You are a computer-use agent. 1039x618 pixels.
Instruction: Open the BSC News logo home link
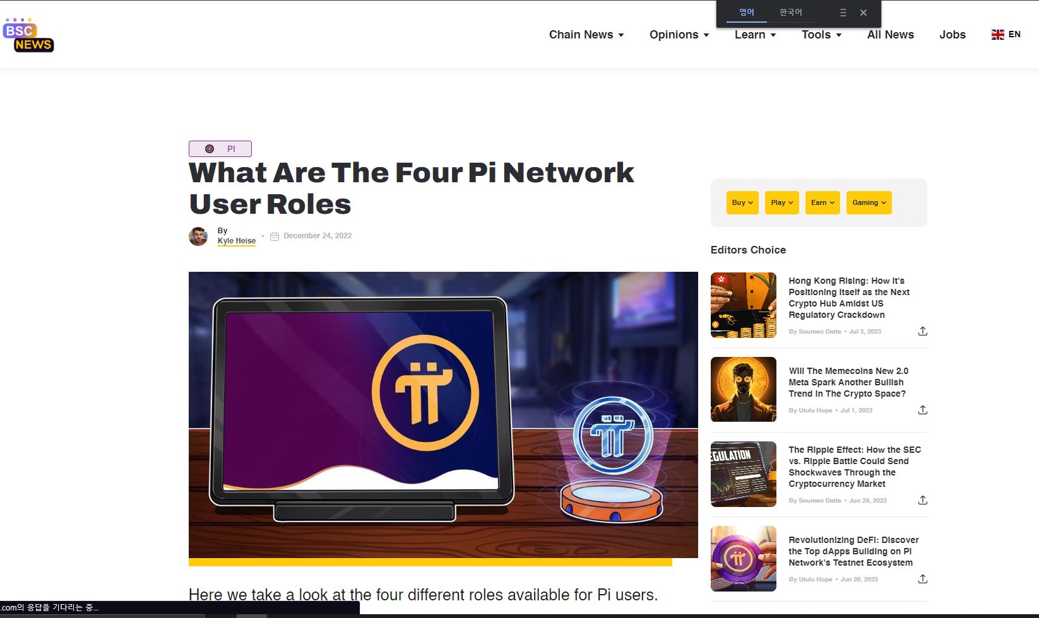28,35
